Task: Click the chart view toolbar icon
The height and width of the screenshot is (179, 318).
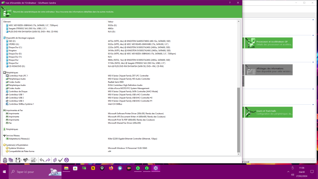Action: (33, 160)
